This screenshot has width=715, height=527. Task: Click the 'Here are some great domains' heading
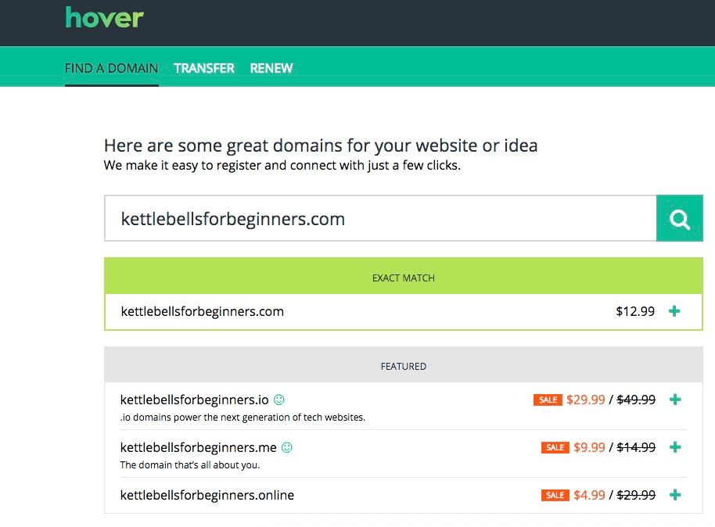pyautogui.click(x=321, y=146)
